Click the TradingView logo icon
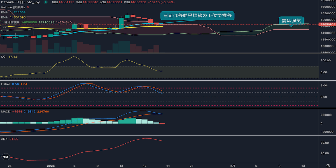 5,157
